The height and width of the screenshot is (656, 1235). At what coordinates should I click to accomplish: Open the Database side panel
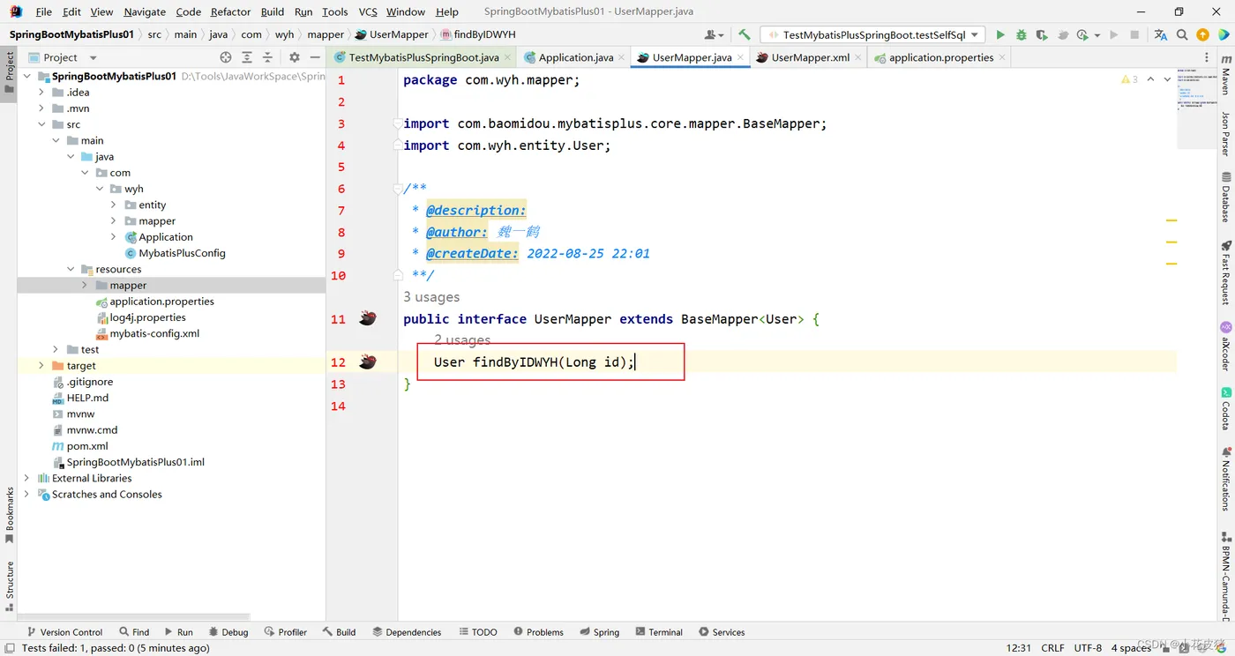1226,197
